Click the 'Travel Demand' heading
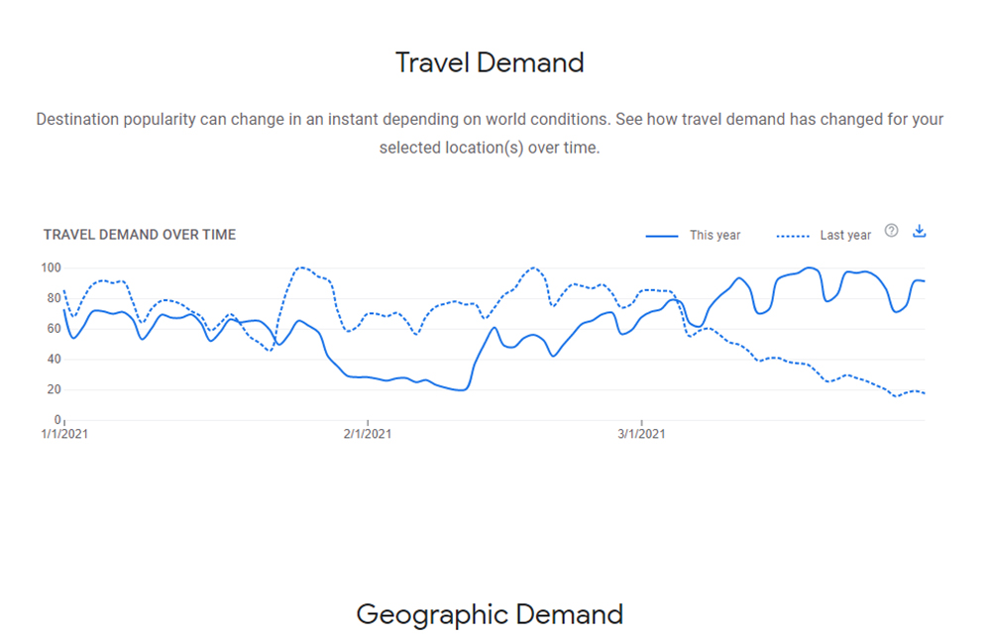The width and height of the screenshot is (991, 637). click(490, 62)
